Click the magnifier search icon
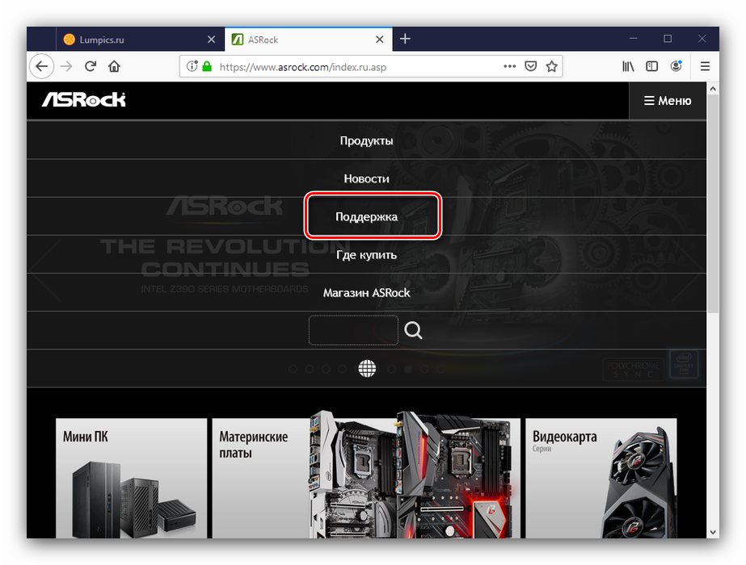Image resolution: width=746 pixels, height=565 pixels. click(413, 330)
